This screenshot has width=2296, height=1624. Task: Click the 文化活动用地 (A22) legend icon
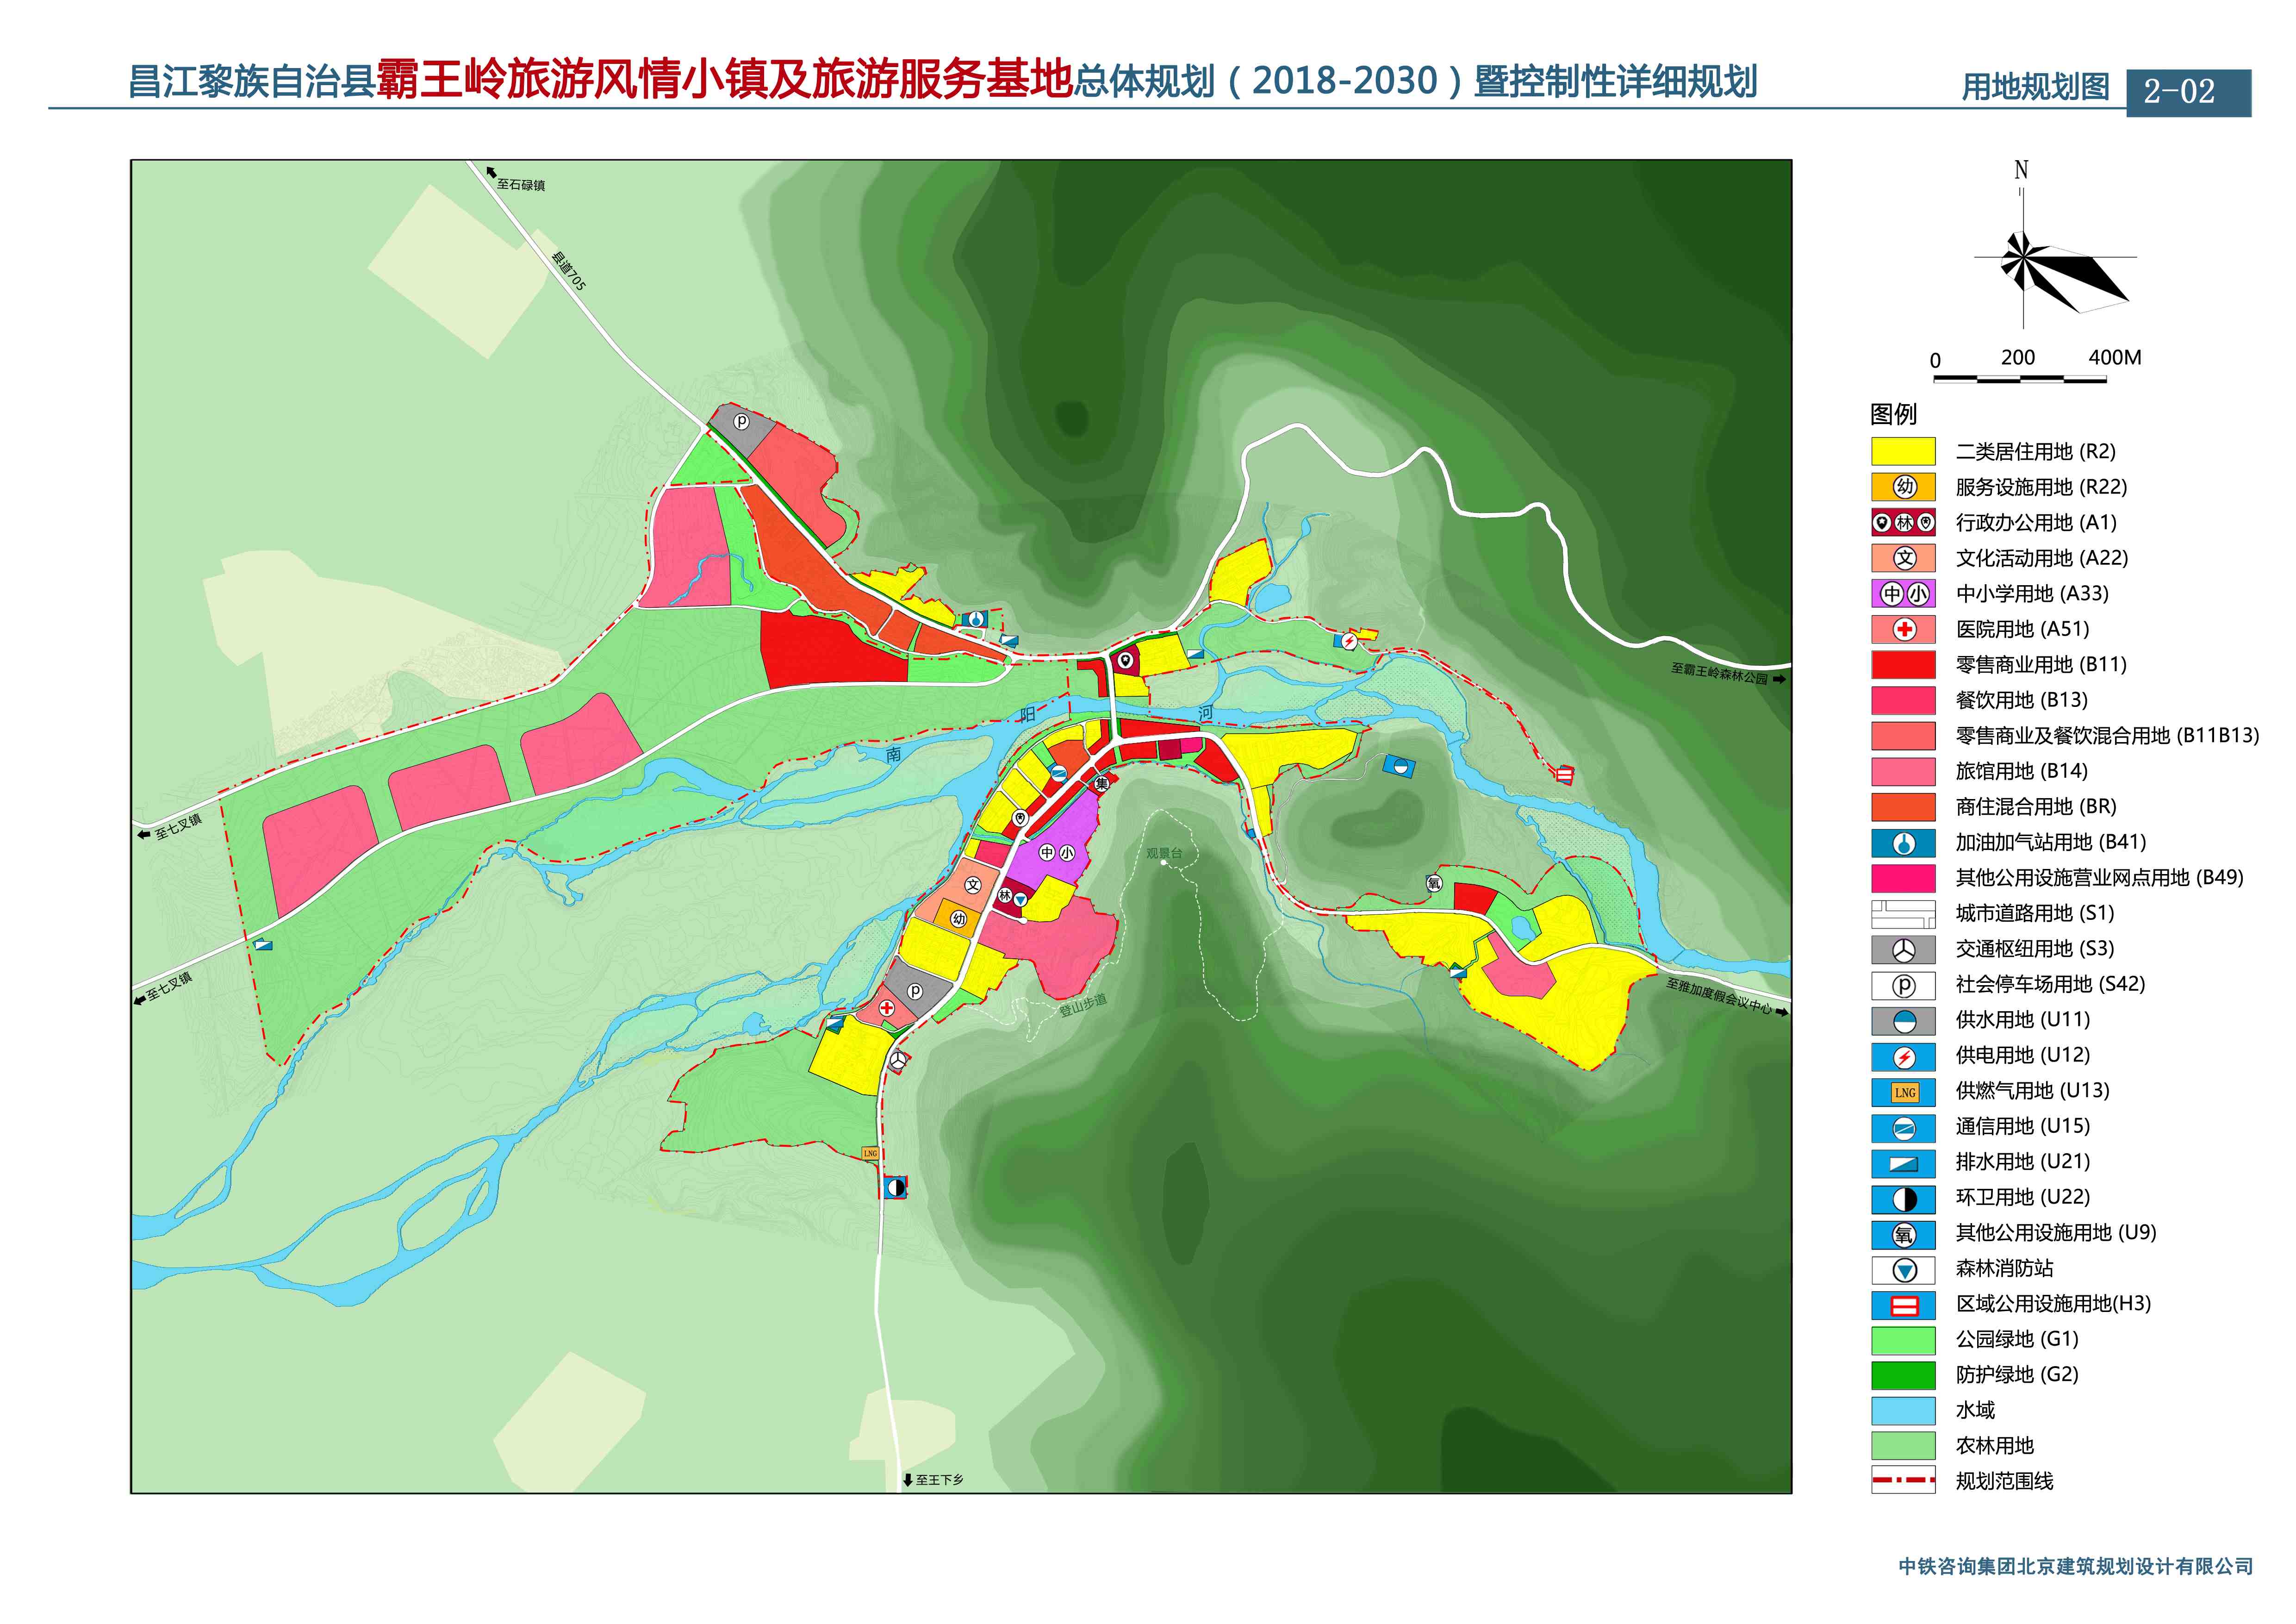(1904, 558)
